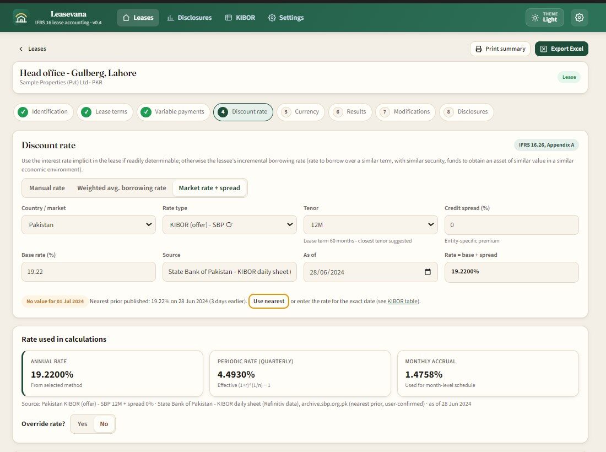Viewport: 606px width, 452px height.
Task: Click 'Lease term 60 months' hint text
Action: (358, 241)
